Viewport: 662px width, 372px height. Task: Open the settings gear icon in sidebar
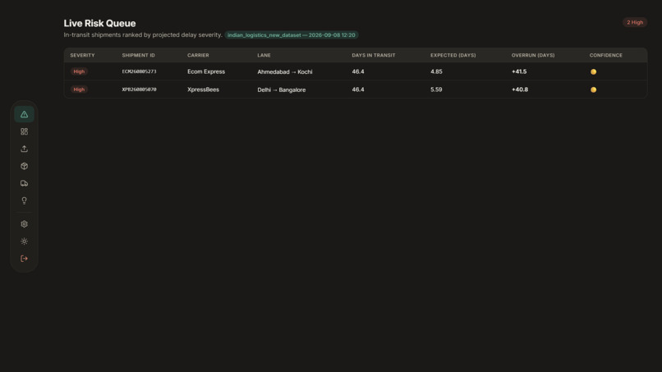coord(24,224)
